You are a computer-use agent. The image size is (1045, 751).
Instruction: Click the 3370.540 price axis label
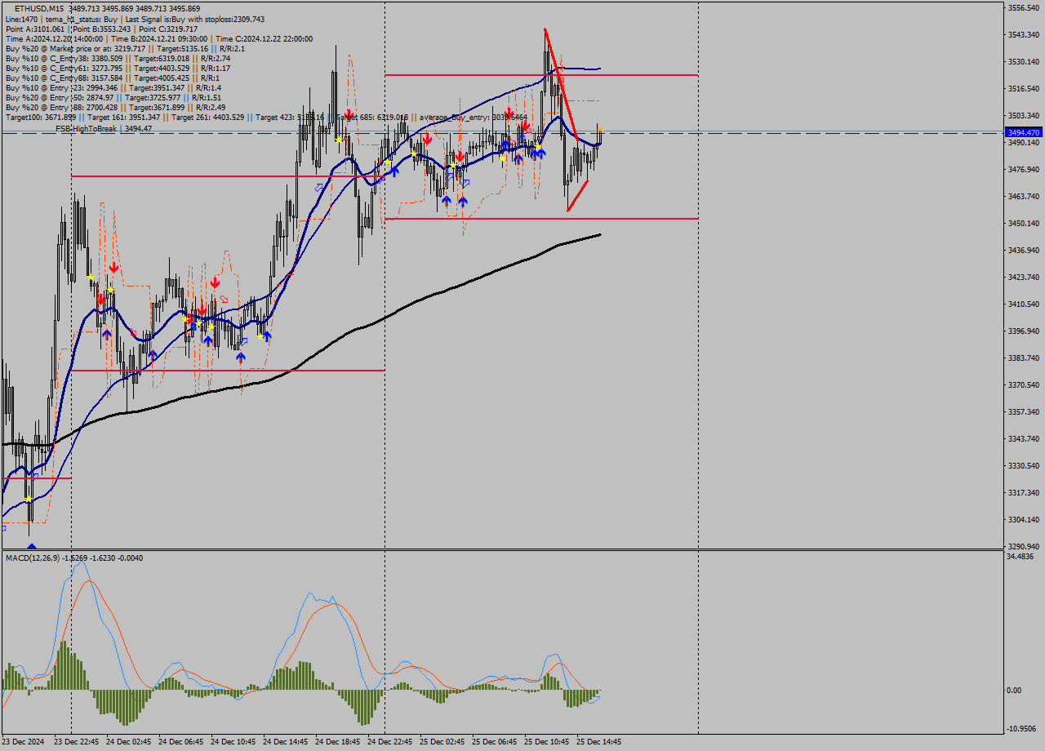tap(1024, 385)
